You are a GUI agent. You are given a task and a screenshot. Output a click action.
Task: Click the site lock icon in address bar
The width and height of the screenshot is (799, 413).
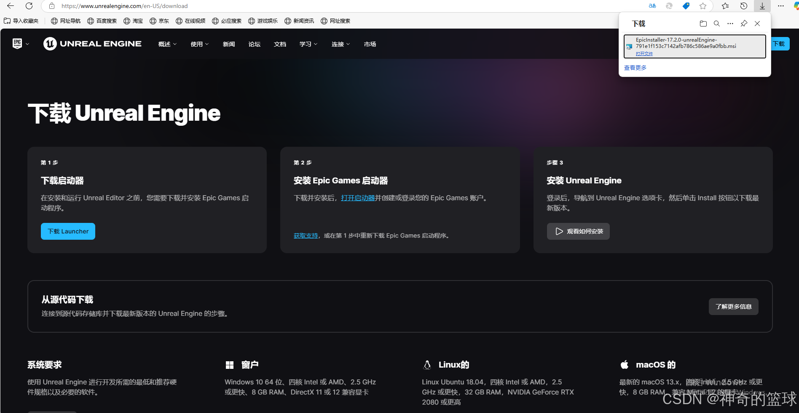[x=52, y=6]
